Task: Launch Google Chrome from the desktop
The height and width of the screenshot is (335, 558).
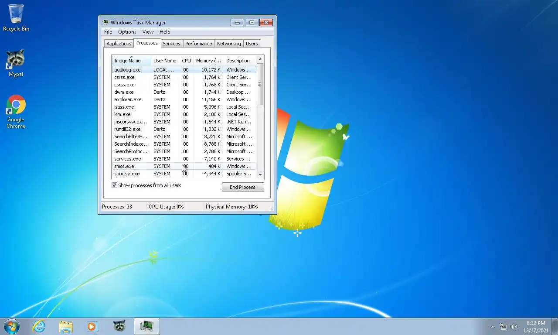Action: (x=16, y=112)
